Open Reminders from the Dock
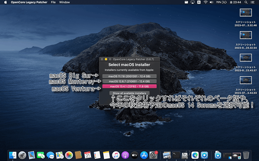 [97, 155]
